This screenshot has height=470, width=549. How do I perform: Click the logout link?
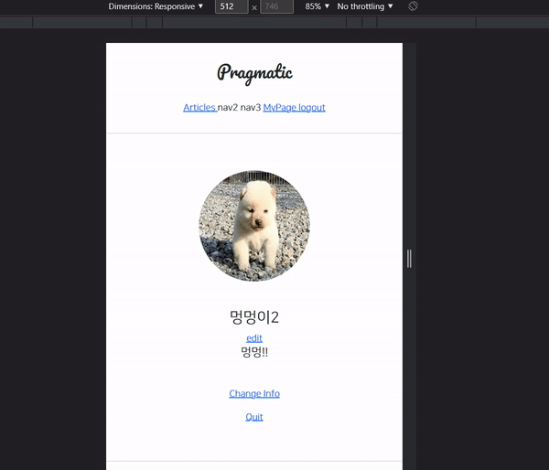coord(312,107)
